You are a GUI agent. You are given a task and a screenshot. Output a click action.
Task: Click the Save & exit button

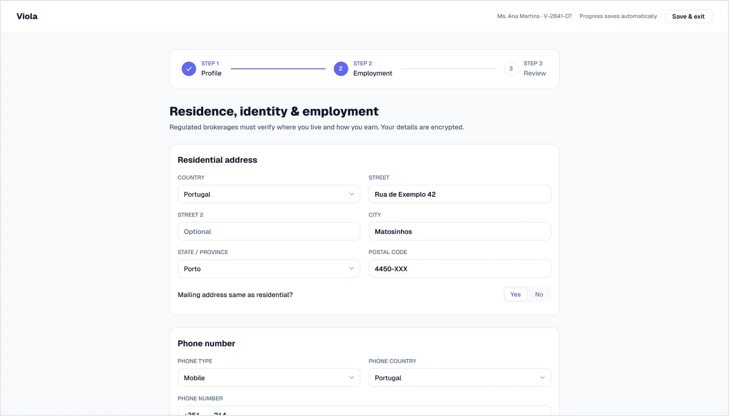(x=688, y=17)
